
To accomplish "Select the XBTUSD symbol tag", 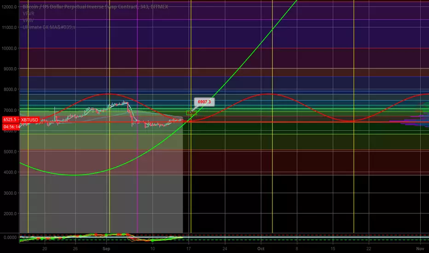I will pyautogui.click(x=29, y=120).
